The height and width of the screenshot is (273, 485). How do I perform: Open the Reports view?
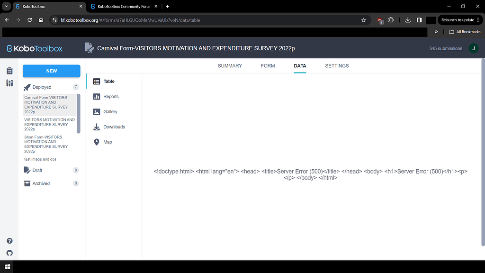110,96
